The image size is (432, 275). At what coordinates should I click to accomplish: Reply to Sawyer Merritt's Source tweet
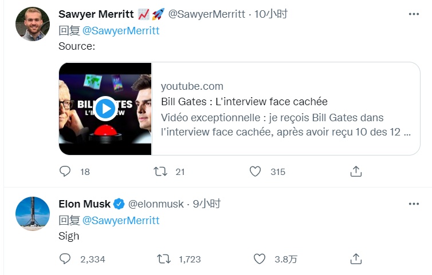[x=65, y=171]
